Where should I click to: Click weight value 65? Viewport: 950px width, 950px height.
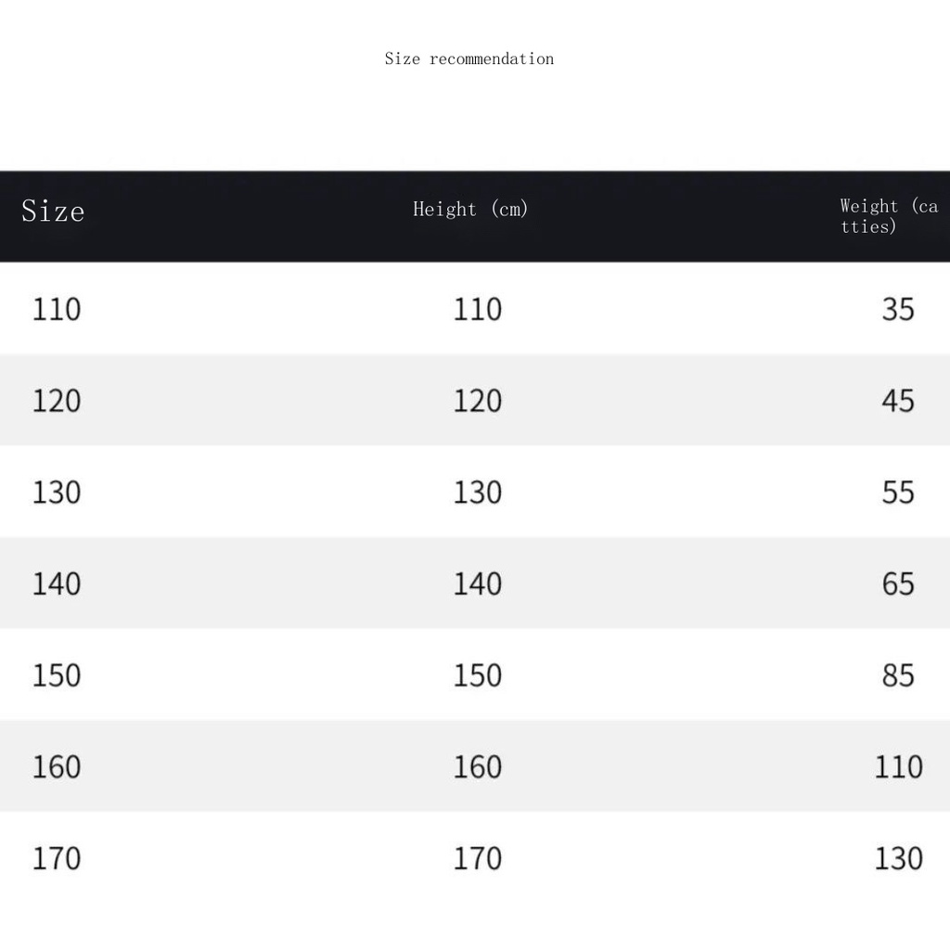[897, 584]
